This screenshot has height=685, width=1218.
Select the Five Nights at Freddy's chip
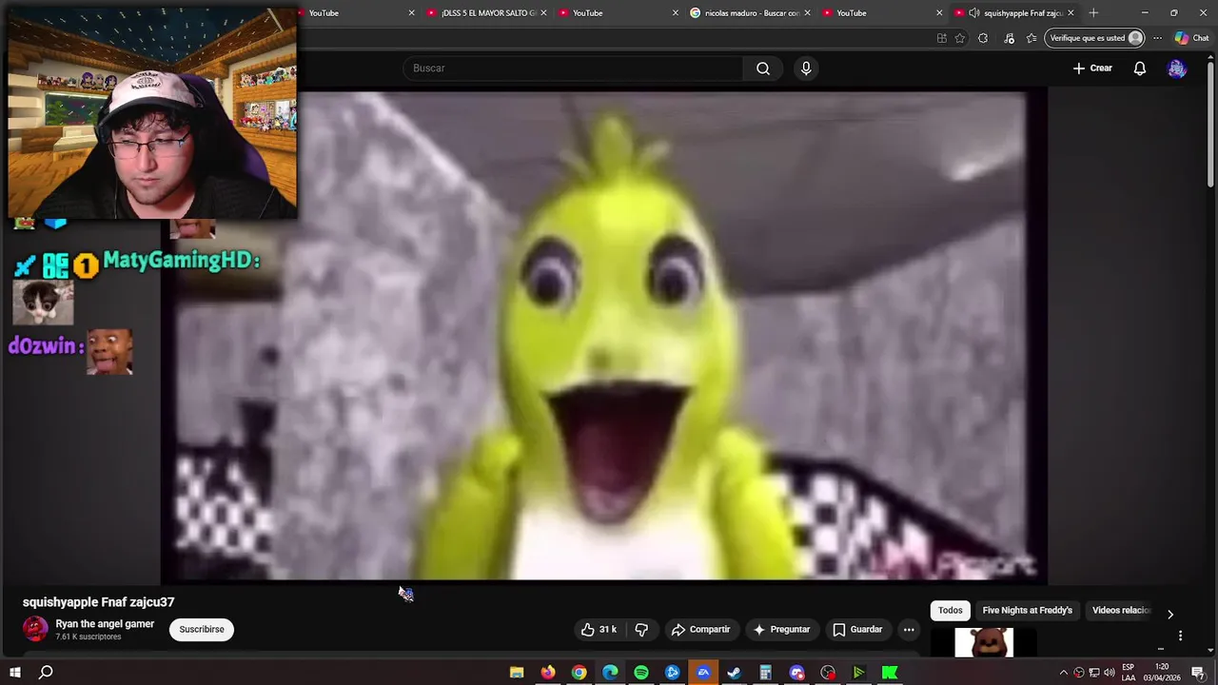[1027, 610]
